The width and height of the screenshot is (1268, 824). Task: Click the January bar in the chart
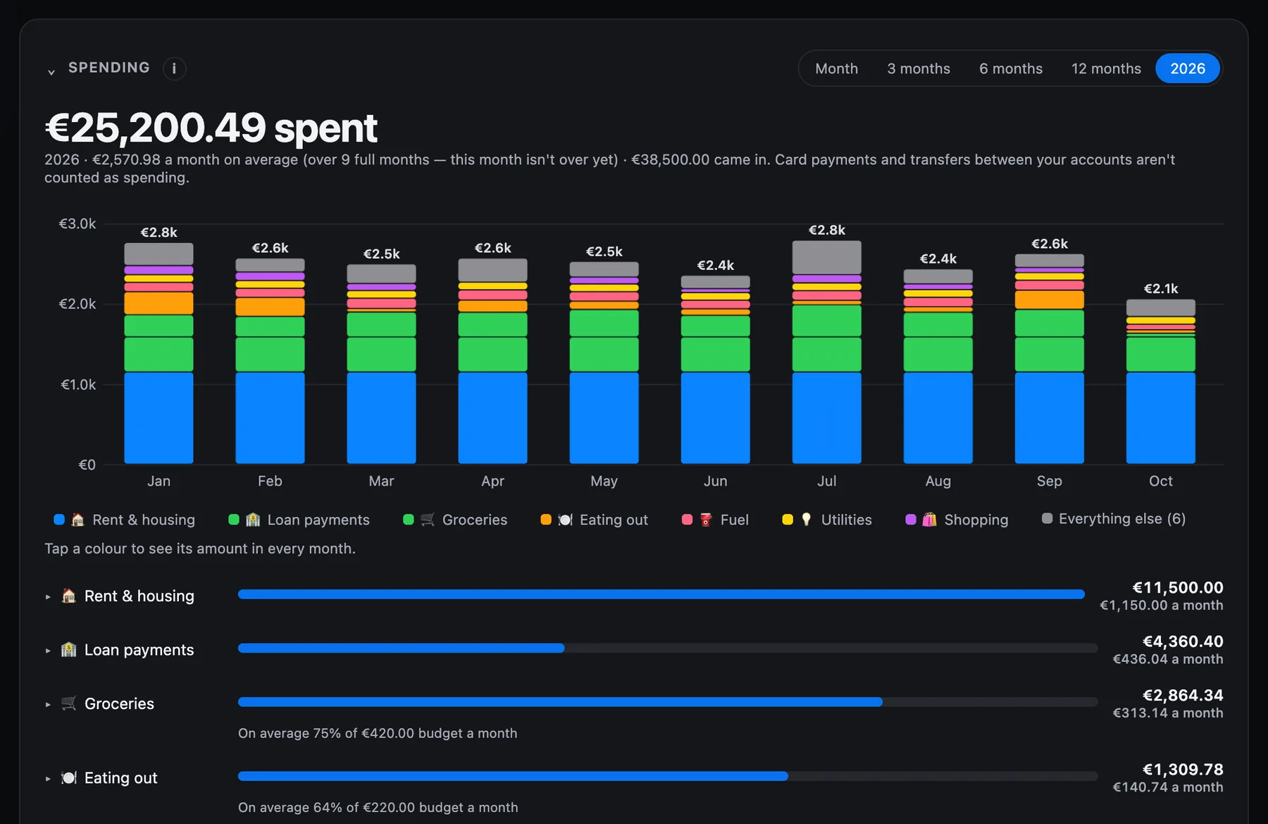[x=158, y=353]
